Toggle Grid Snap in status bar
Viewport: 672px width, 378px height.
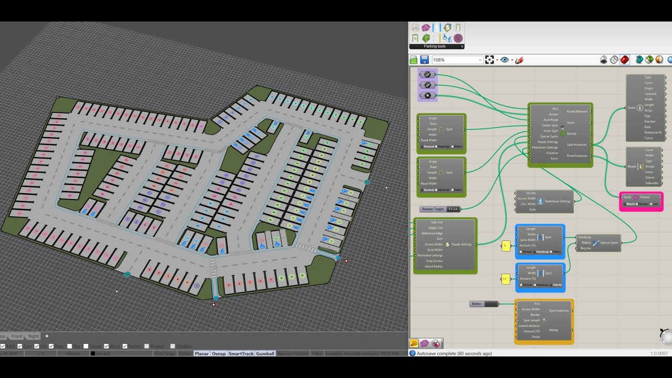[165, 354]
